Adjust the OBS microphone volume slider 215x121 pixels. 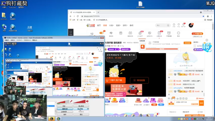[x=63, y=102]
